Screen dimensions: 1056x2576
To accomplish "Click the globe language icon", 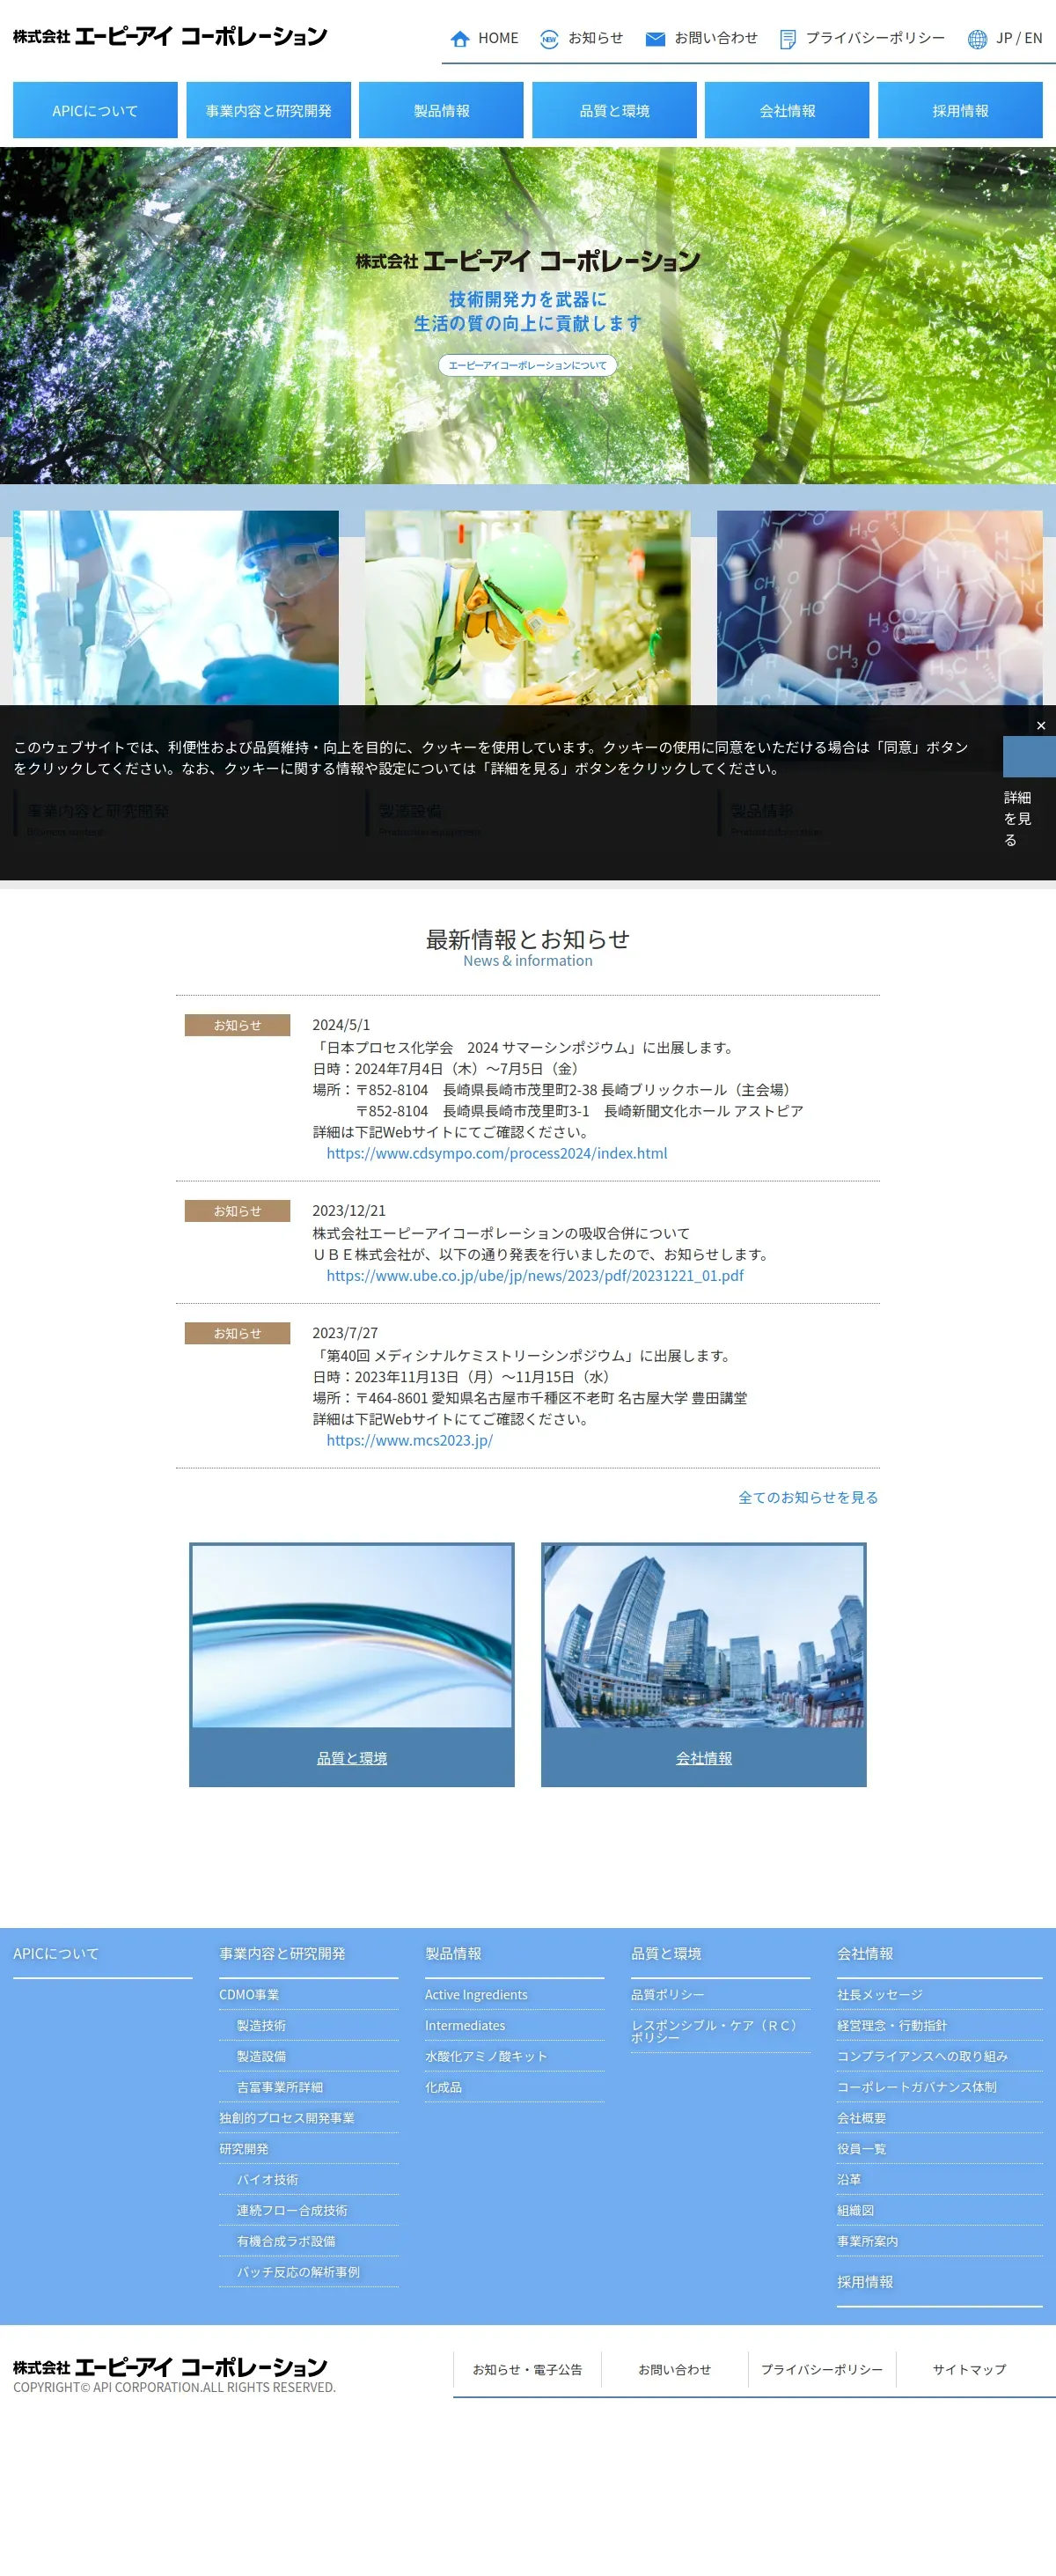I will pos(977,39).
